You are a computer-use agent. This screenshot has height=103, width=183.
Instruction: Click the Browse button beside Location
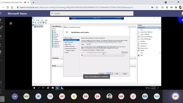[x=125, y=53]
